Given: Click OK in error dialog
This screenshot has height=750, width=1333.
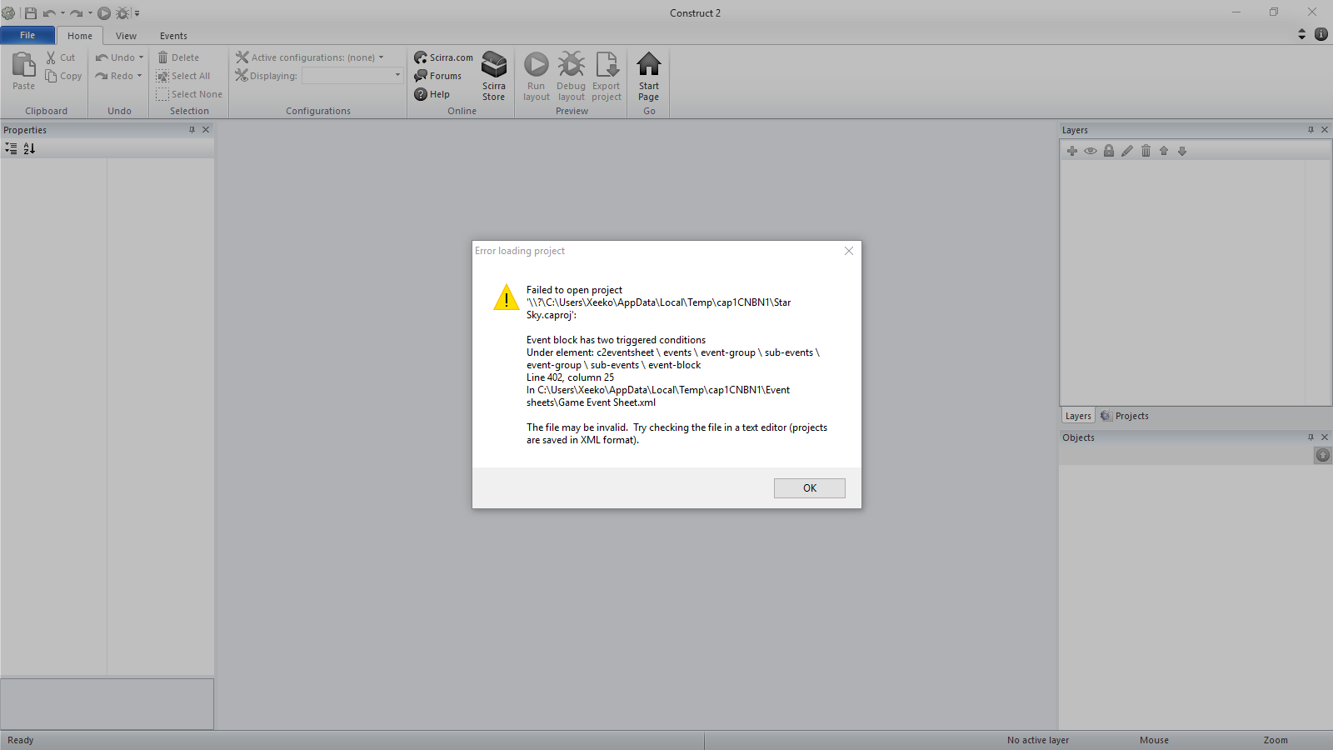Looking at the screenshot, I should pos(810,488).
